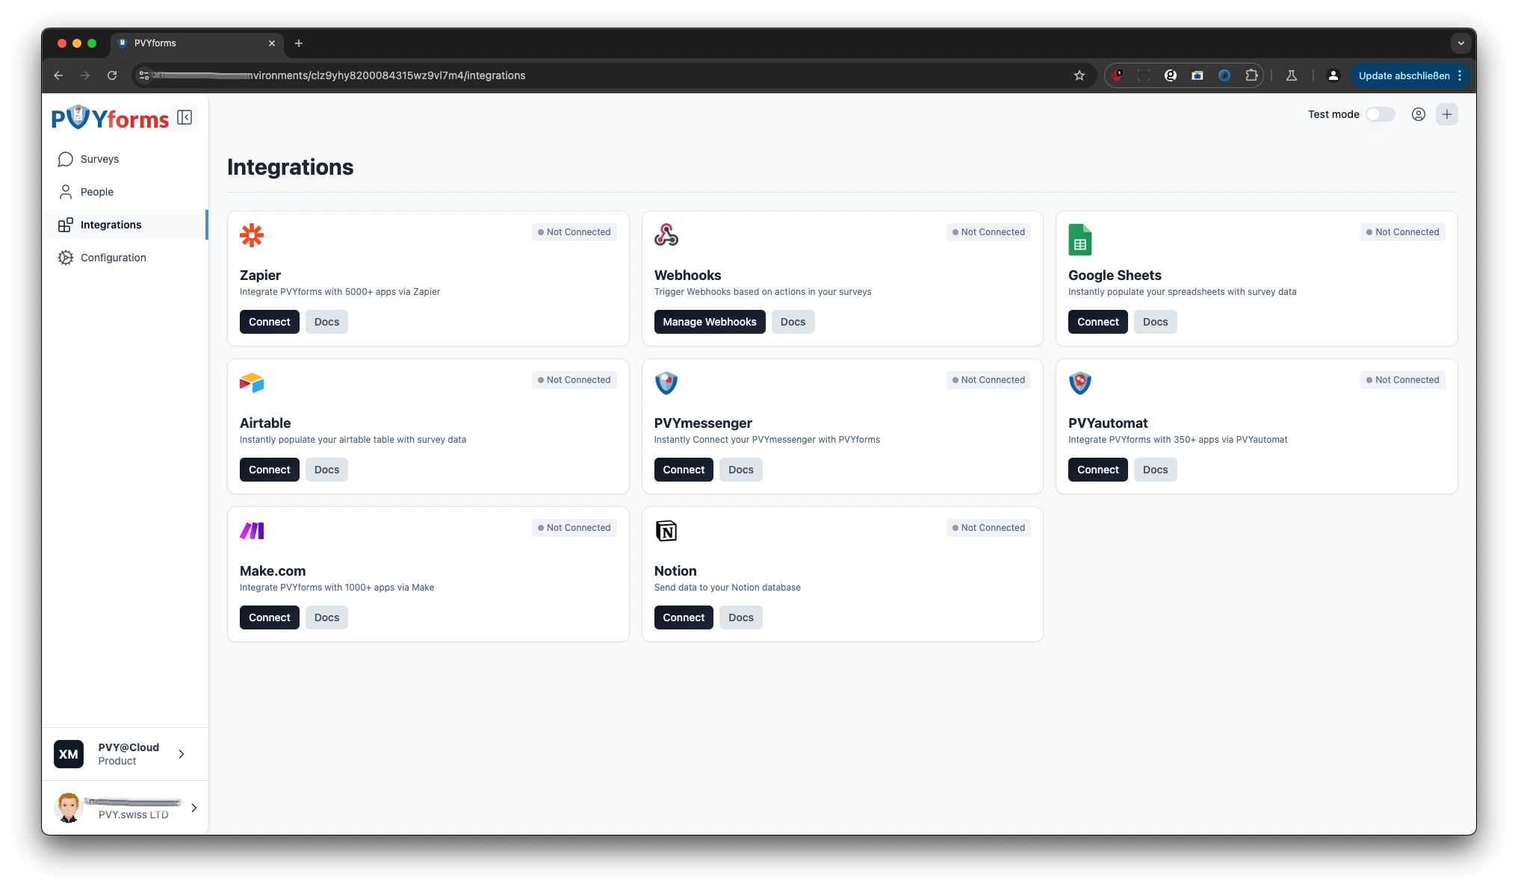Open the browser extensions puzzle icon
The width and height of the screenshot is (1518, 890).
[x=1251, y=75]
